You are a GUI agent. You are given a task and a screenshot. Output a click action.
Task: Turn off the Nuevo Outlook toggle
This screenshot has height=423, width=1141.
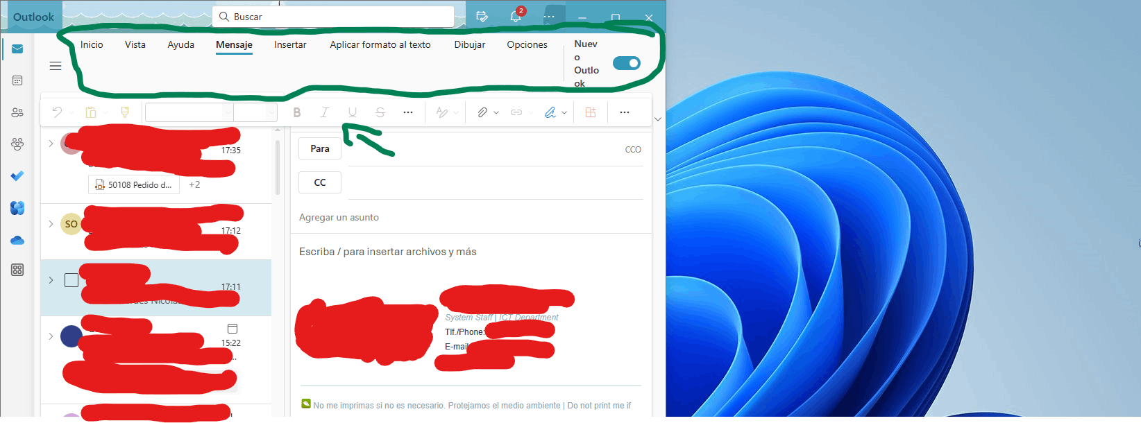627,63
